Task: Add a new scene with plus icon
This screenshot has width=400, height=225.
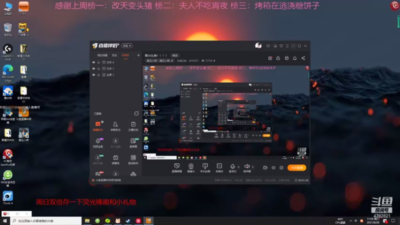Action: tap(138, 55)
